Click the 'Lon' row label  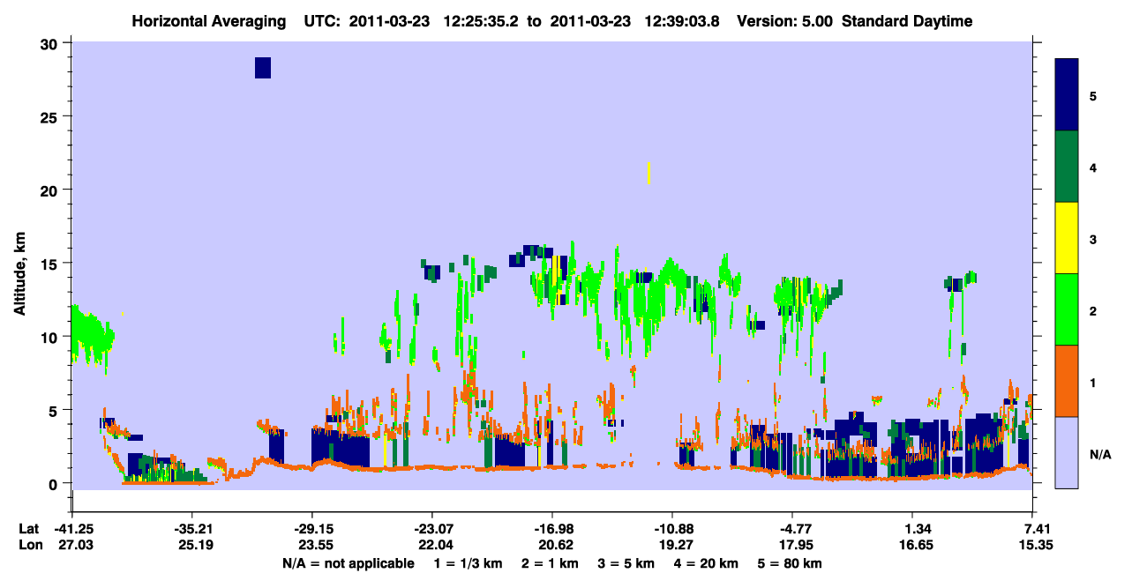[29, 546]
